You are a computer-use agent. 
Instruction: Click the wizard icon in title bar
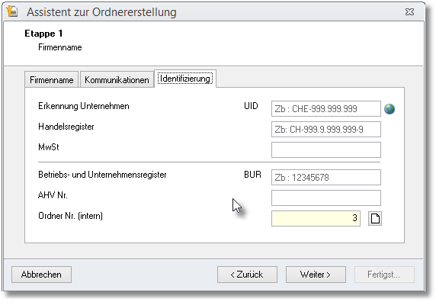12,11
